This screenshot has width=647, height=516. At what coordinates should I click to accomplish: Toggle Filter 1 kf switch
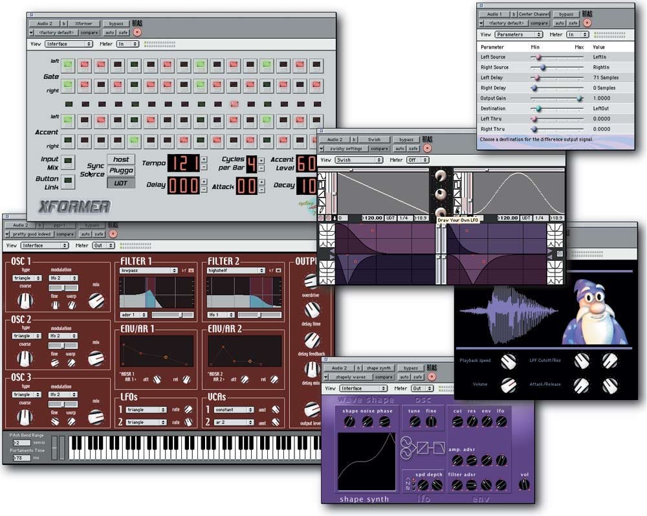point(191,271)
